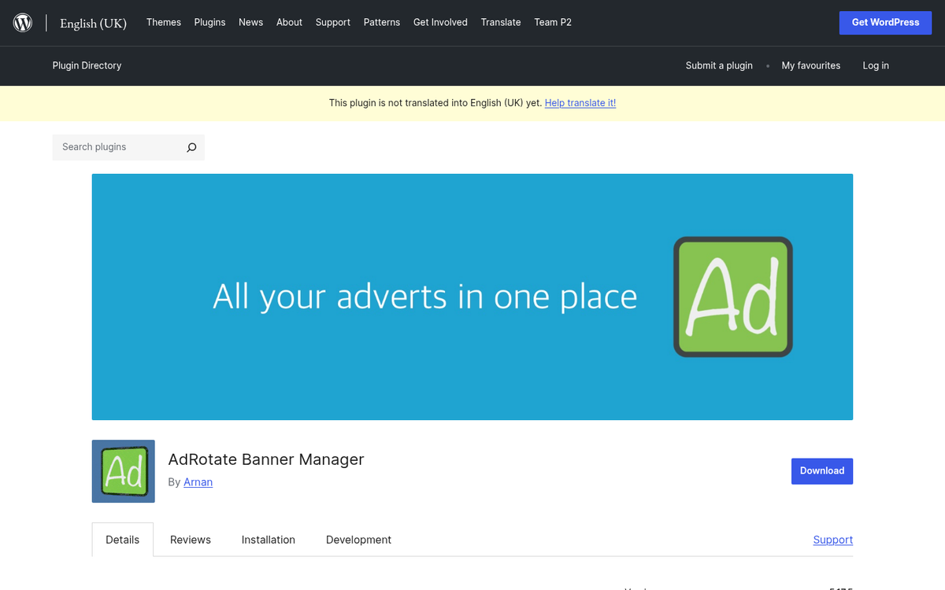Click the plugin banner image

472,297
